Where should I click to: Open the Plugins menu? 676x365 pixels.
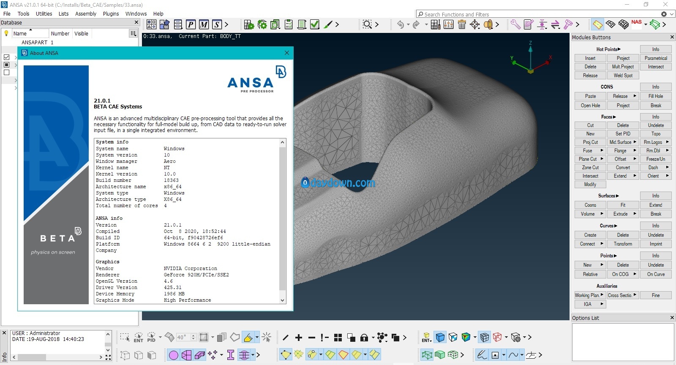point(111,14)
